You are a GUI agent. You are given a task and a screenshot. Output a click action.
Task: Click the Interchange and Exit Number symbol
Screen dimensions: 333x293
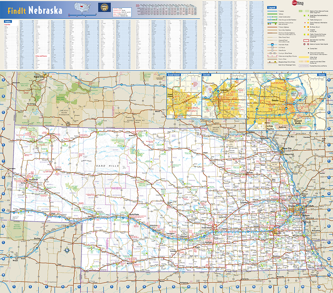click(272, 20)
